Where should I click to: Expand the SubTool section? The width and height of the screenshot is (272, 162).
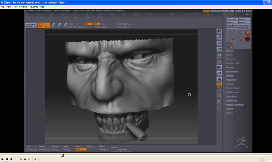pyautogui.click(x=230, y=51)
